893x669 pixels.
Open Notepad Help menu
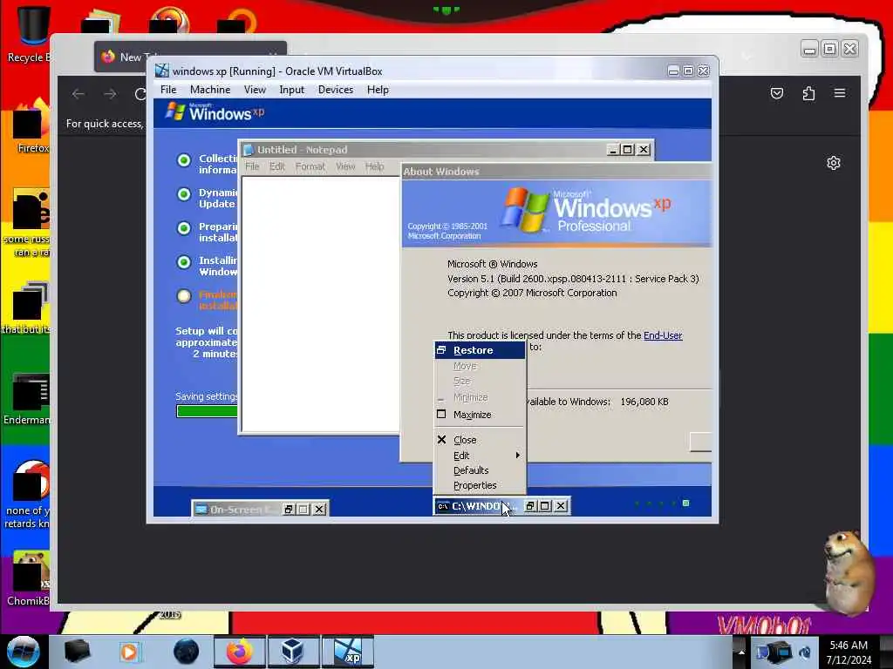(x=374, y=166)
